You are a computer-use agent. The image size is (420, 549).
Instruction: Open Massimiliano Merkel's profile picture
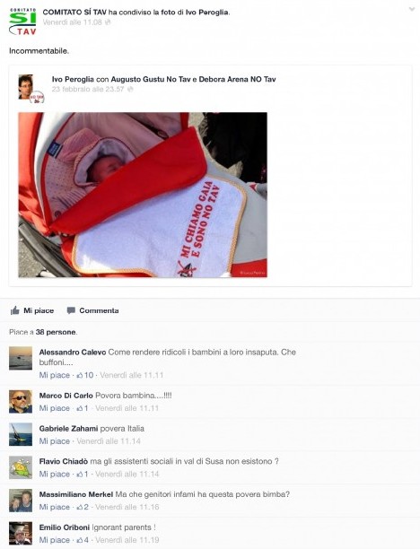(x=21, y=501)
